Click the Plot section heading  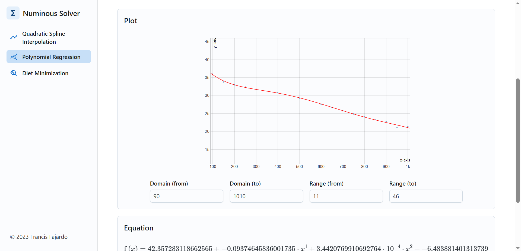point(131,21)
